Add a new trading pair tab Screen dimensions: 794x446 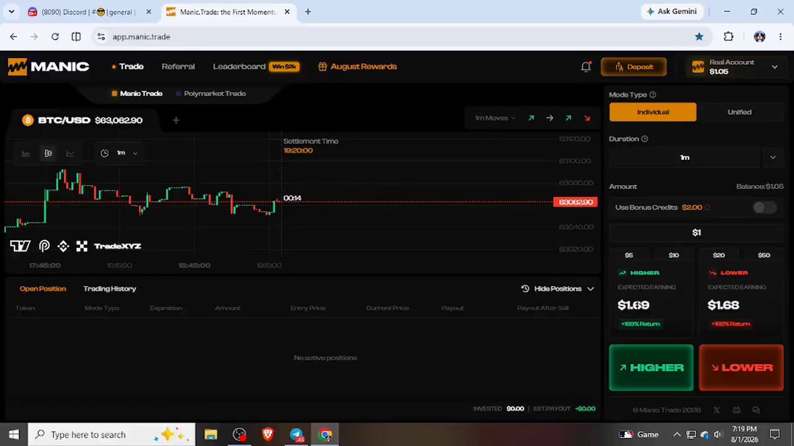(x=176, y=120)
